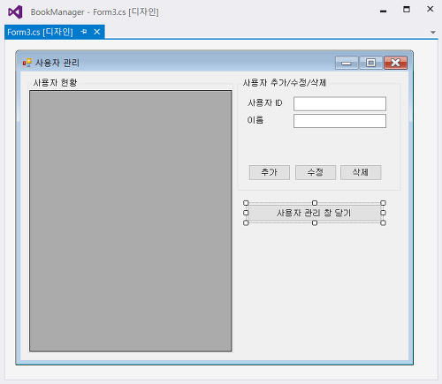Click the 이름 text box
Viewport: 442px width, 384px height.
click(339, 121)
